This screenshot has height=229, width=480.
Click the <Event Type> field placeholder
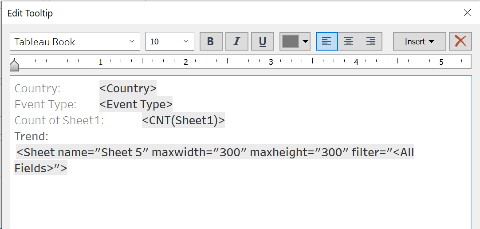(136, 104)
